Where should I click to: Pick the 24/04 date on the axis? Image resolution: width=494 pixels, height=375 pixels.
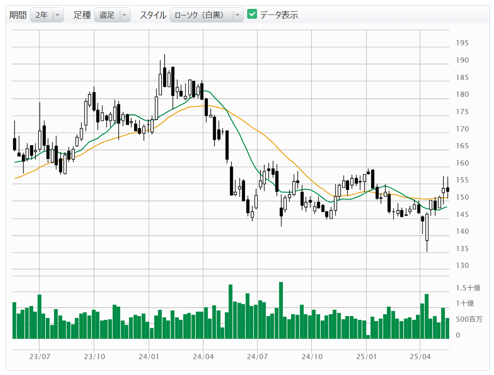pyautogui.click(x=203, y=356)
